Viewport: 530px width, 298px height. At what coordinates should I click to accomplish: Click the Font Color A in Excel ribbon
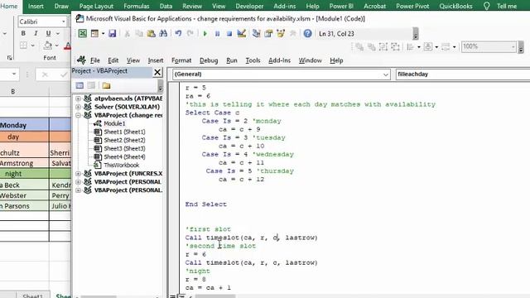click(x=68, y=46)
